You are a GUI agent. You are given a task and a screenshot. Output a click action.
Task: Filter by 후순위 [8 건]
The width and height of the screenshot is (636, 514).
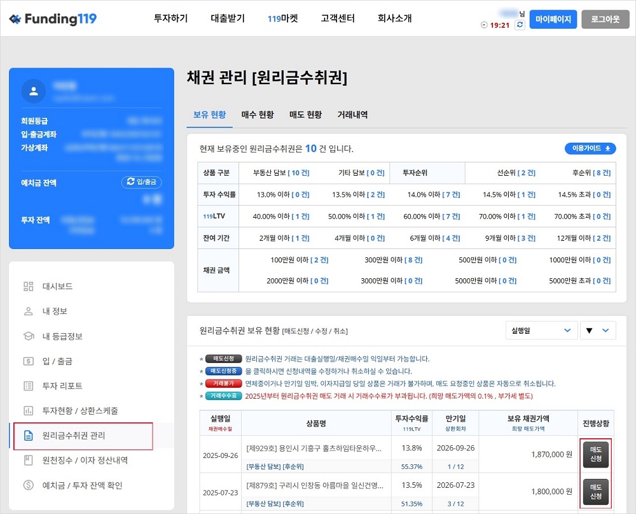(x=591, y=173)
